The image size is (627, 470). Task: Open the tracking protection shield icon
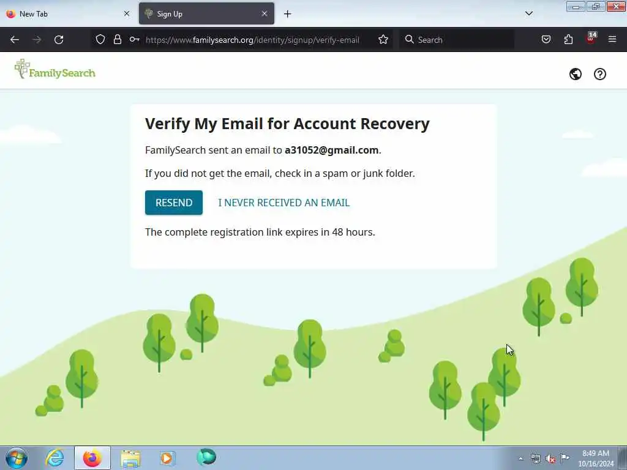pos(100,39)
